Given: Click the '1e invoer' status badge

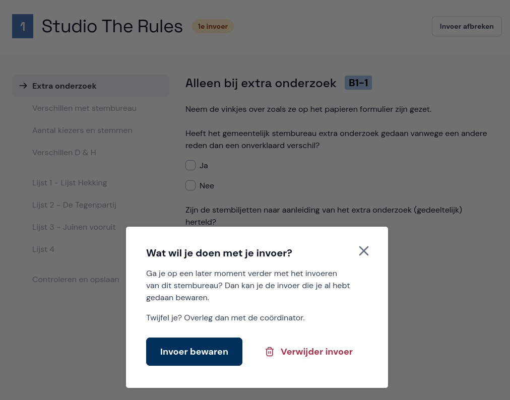Looking at the screenshot, I should (x=213, y=26).
